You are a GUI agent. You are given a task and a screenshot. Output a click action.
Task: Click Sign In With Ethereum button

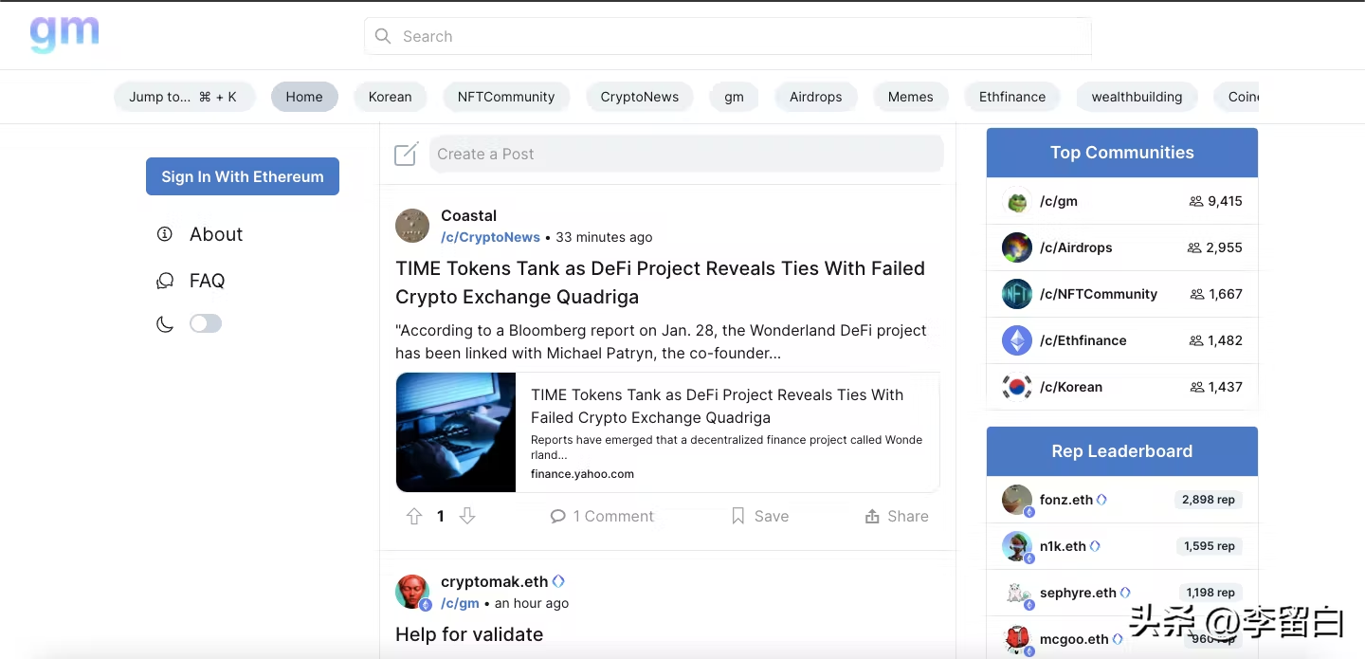point(243,176)
